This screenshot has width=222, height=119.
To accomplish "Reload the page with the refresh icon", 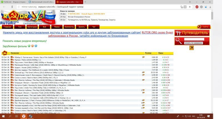I will click(19, 7).
